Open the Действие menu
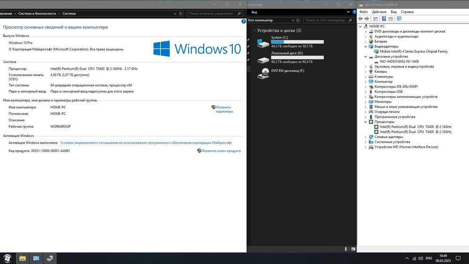 [379, 12]
